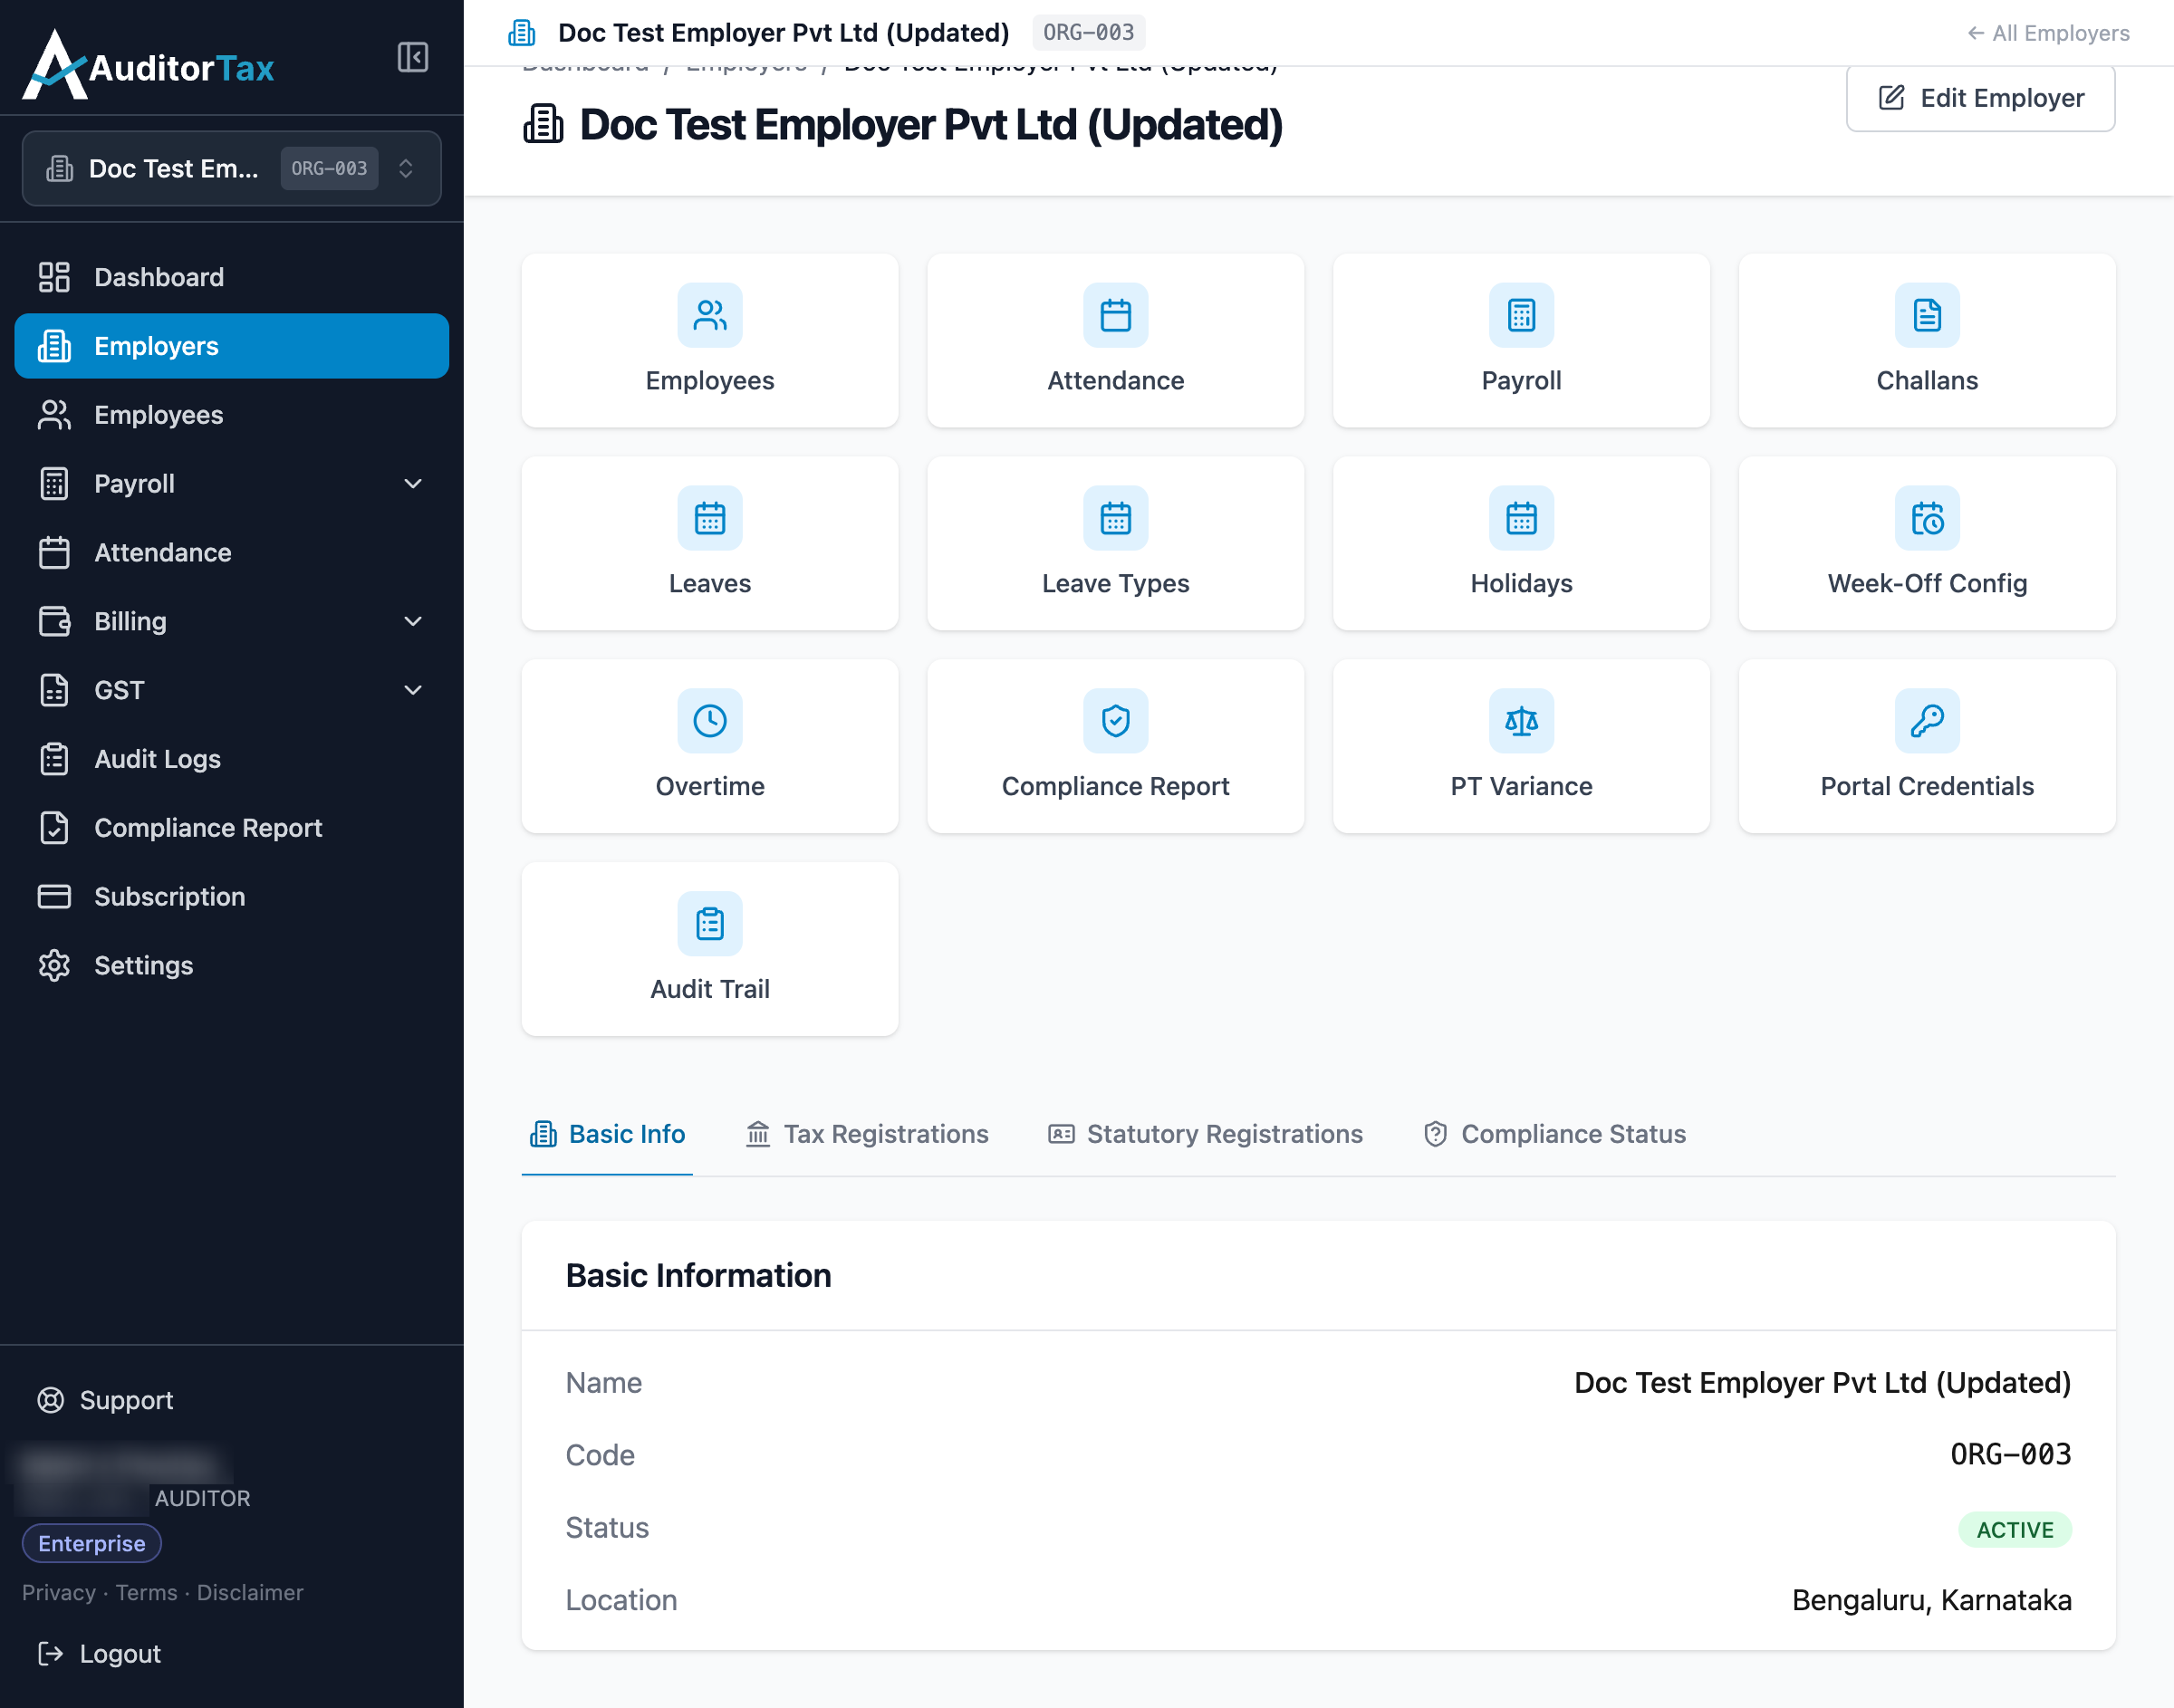This screenshot has height=1708, width=2174.
Task: Open the employer switcher dropdown
Action: [x=231, y=168]
